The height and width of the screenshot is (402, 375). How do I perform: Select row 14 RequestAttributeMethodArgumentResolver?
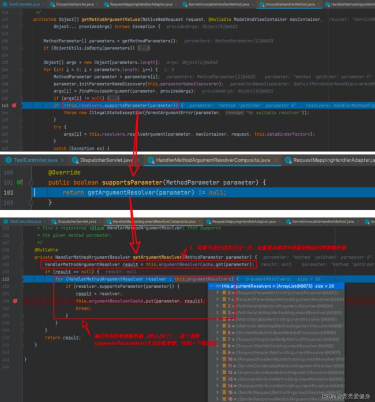pos(276,386)
